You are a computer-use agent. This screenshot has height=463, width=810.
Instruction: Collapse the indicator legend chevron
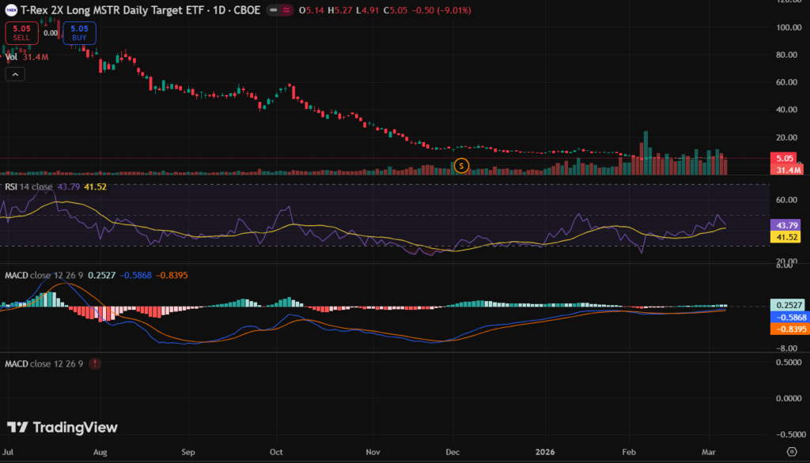pyautogui.click(x=15, y=73)
